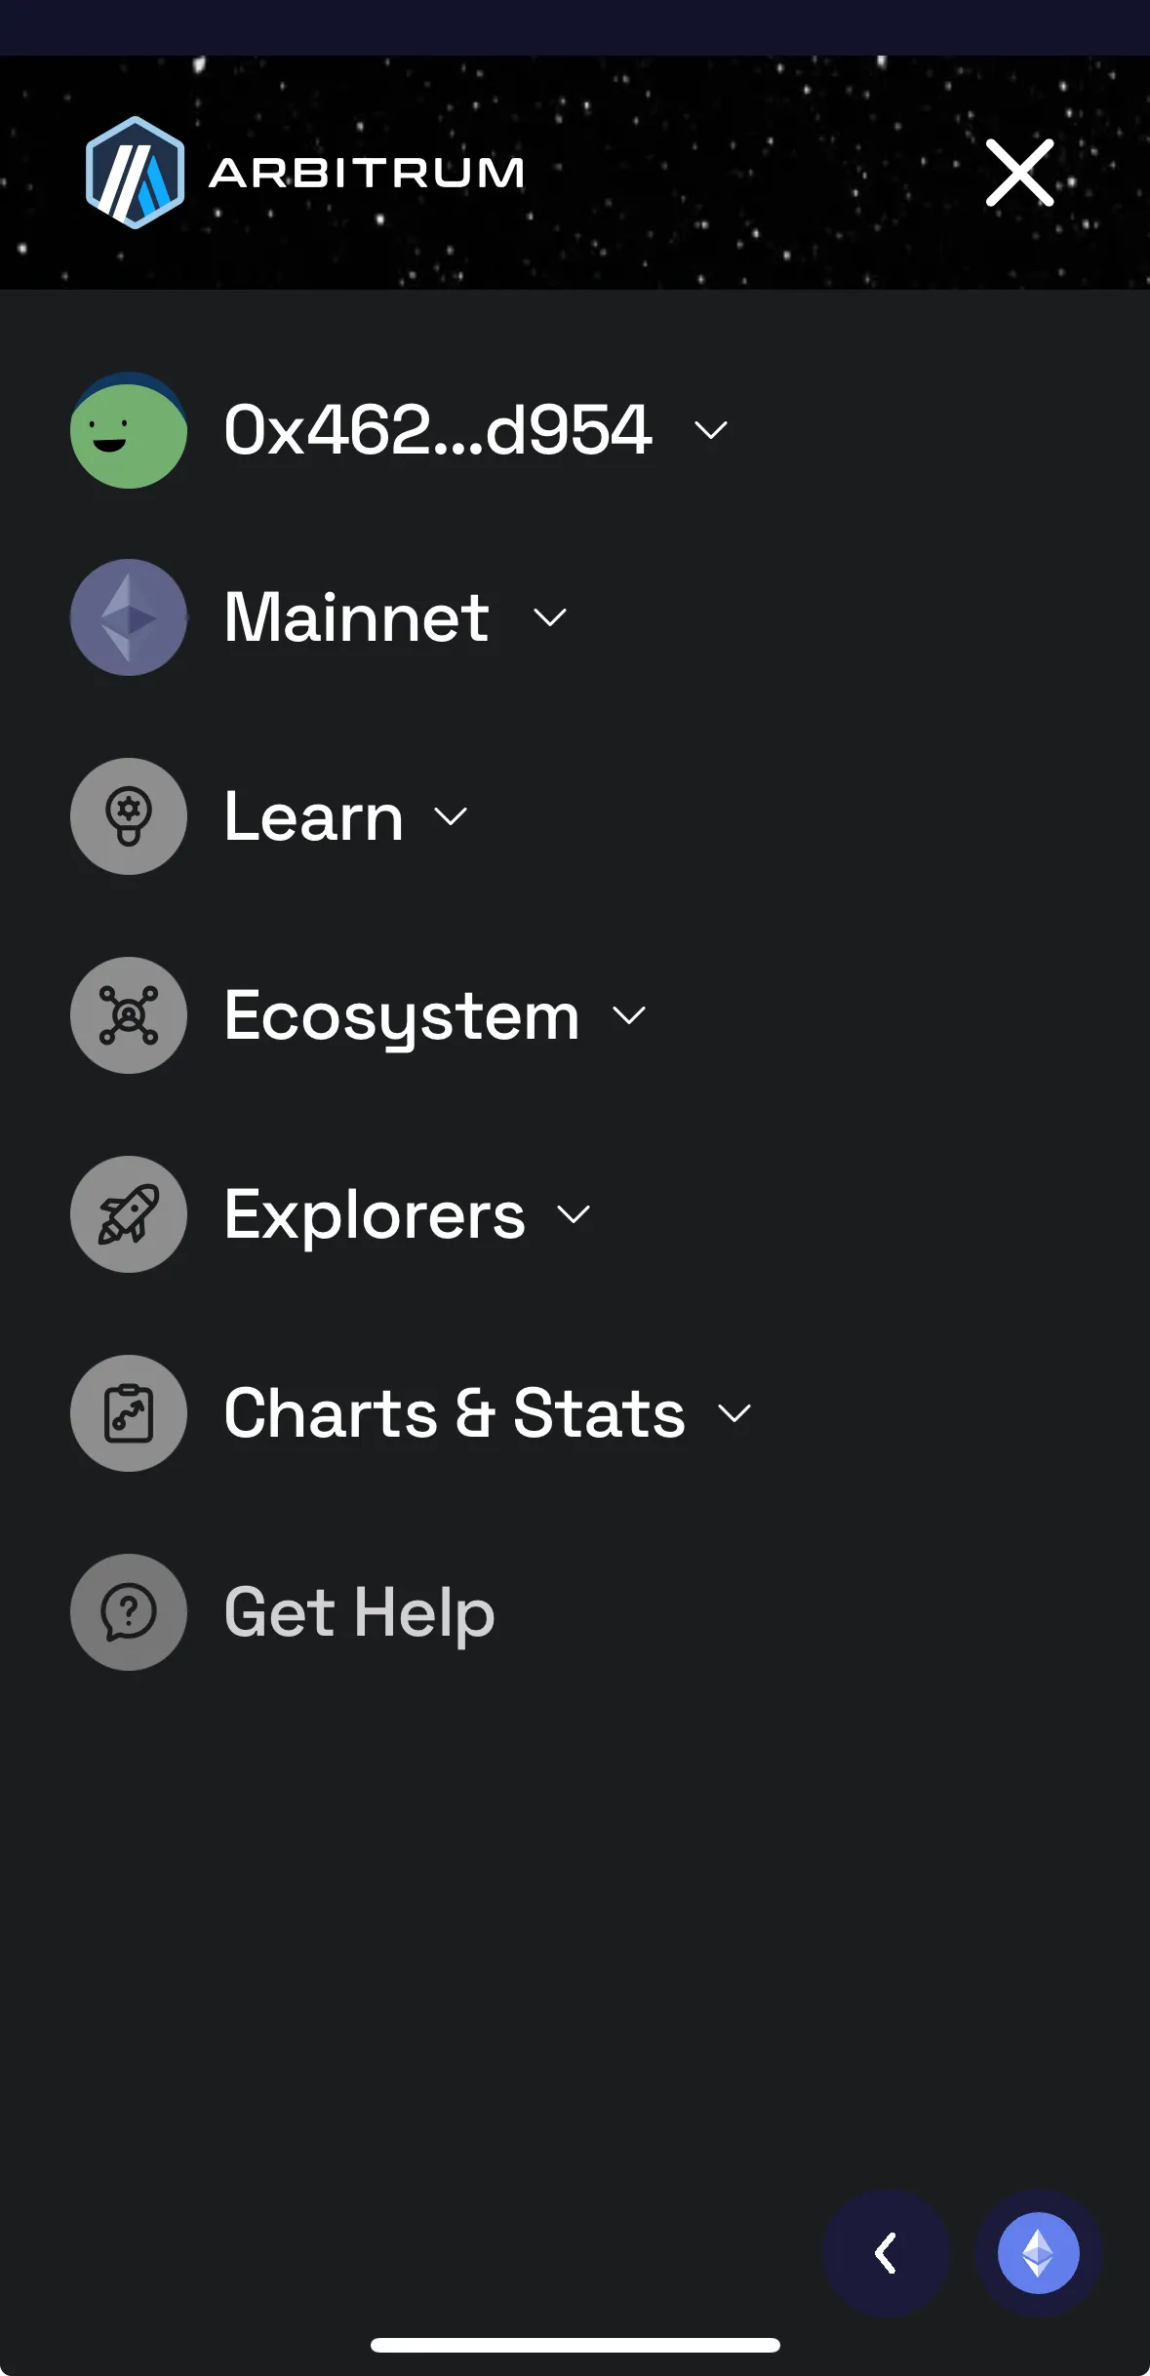
Task: Open the Explorers menu item
Action: point(375,1215)
